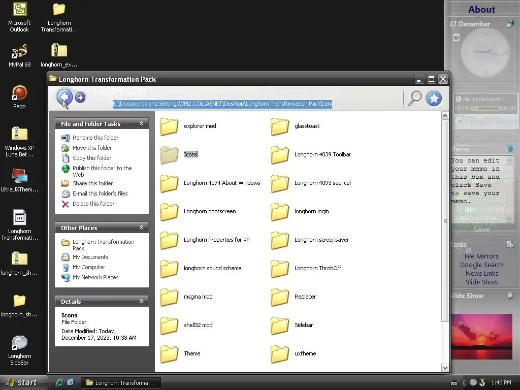Viewport: 520px width, 390px height.
Task: Launch Internet Explorer from Quick Launch
Action: [x=59, y=382]
